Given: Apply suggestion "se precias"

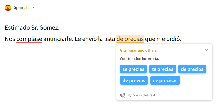Looking at the screenshot, I should click(133, 69).
